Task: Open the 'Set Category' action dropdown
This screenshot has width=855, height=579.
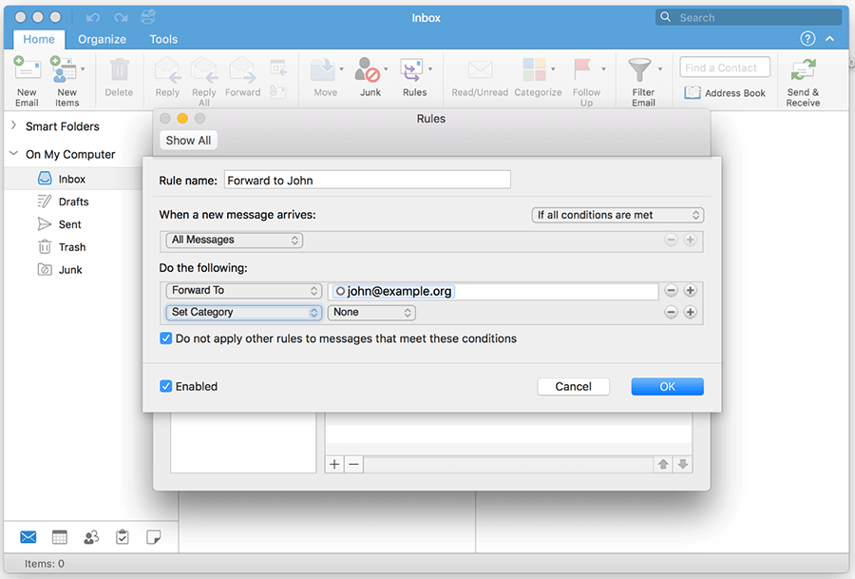Action: coord(243,312)
